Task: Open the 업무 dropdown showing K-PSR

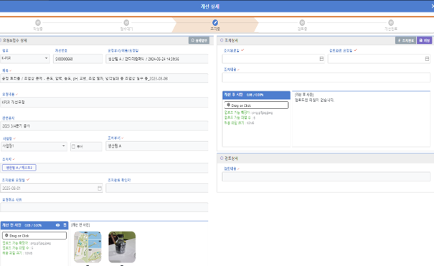Action: pyautogui.click(x=25, y=58)
